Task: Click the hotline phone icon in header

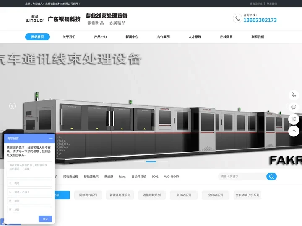Action: point(237,18)
